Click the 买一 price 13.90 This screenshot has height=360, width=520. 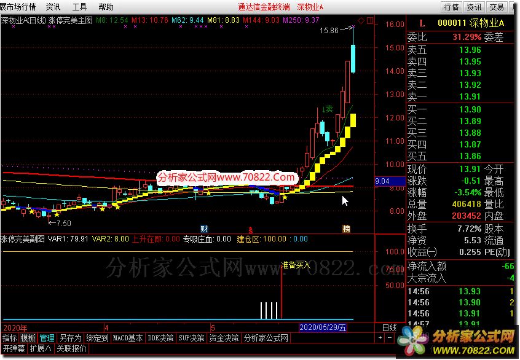coord(470,109)
